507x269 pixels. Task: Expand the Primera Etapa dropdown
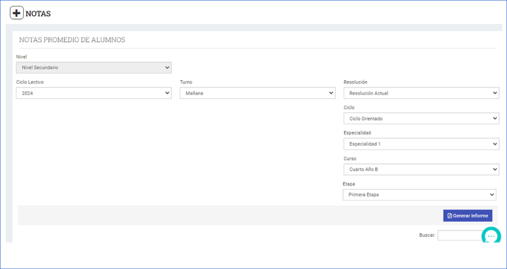coord(419,195)
